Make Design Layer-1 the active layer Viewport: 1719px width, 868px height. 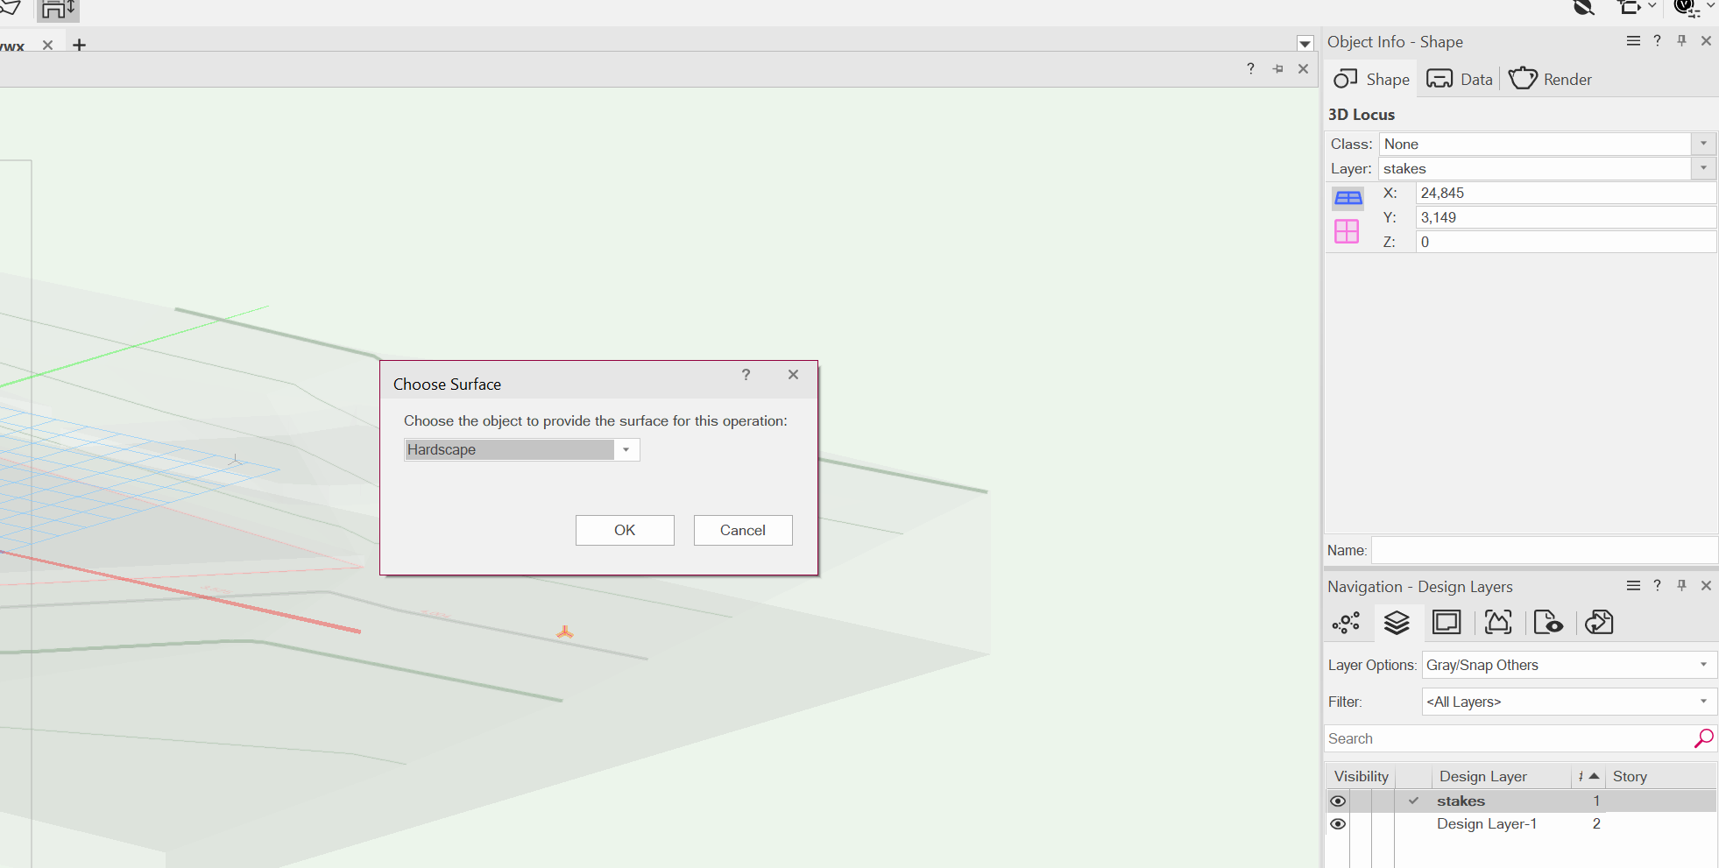click(x=1412, y=824)
